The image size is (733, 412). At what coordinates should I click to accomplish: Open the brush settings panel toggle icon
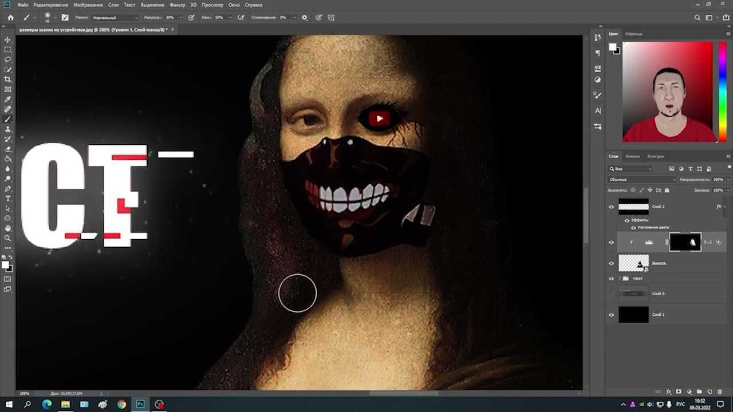coord(65,18)
